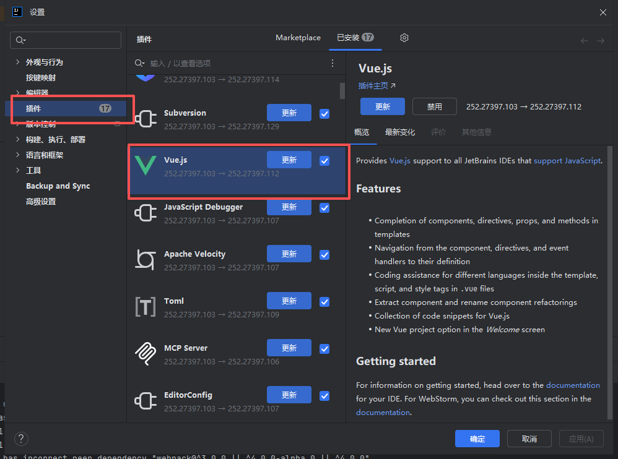
Task: Click the 取消 button
Action: pyautogui.click(x=529, y=439)
